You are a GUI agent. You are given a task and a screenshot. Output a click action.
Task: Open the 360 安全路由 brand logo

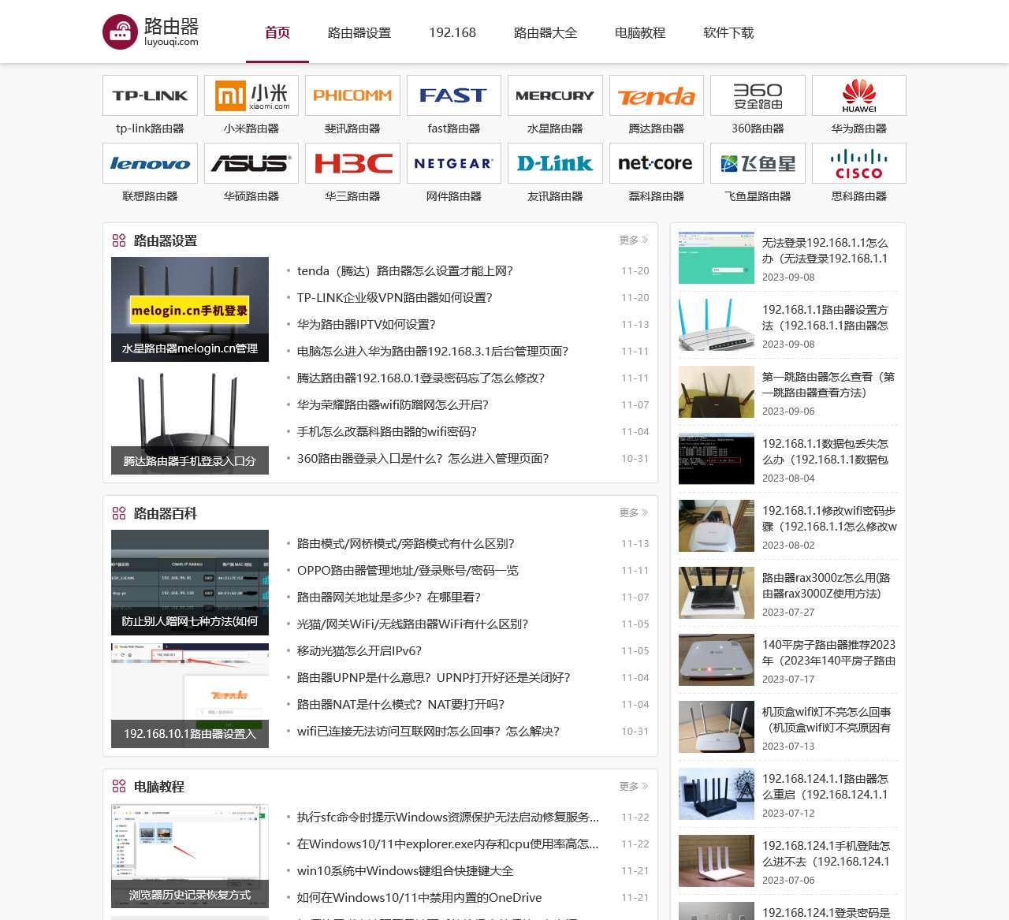click(758, 95)
